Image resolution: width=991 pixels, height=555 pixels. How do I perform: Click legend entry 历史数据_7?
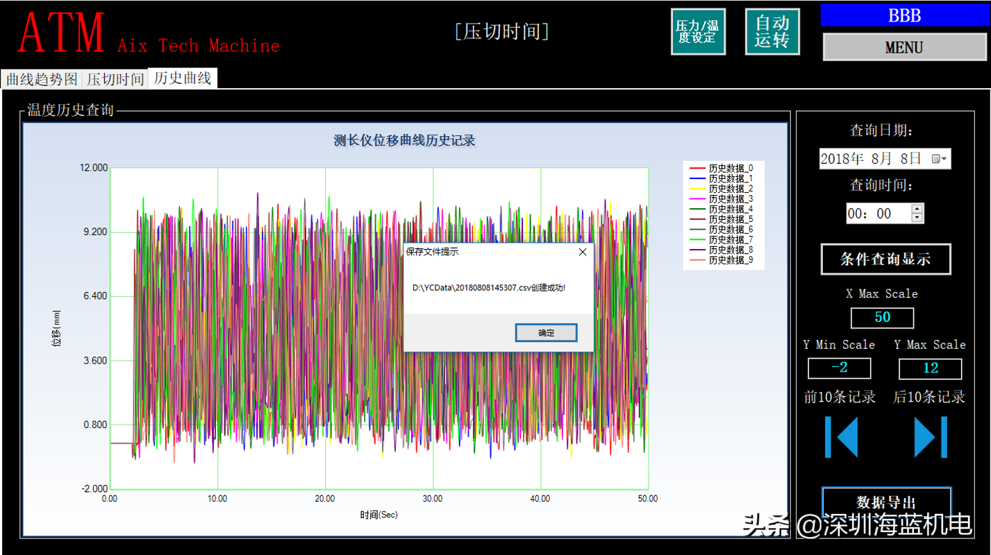coord(721,239)
